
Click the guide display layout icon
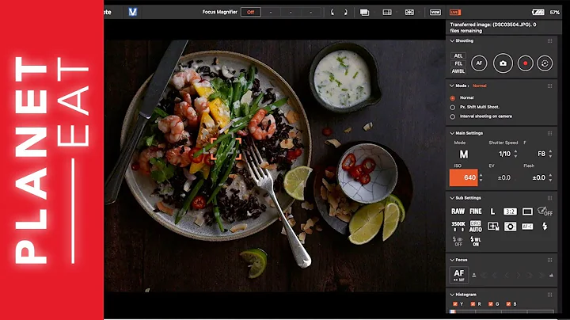click(387, 13)
